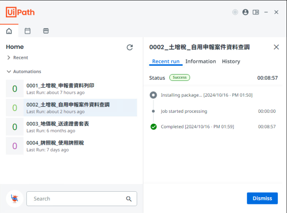Viewport: 287px width, 213px height.
Task: Toggle the side panel layout icon
Action: (256, 12)
